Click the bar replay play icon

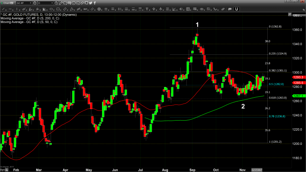click(74, 3)
